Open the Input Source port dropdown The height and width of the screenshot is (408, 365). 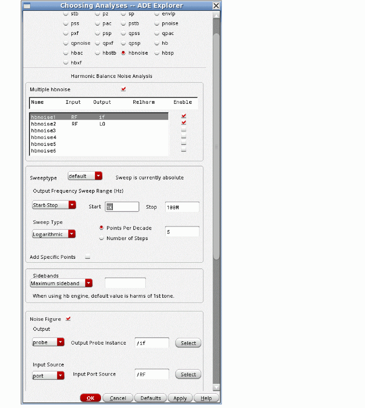pos(48,376)
